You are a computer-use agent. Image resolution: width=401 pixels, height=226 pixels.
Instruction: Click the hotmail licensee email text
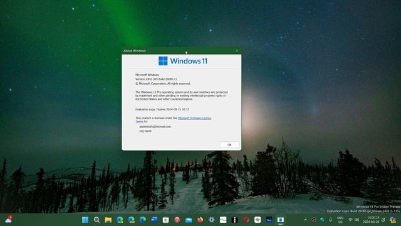click(x=155, y=127)
